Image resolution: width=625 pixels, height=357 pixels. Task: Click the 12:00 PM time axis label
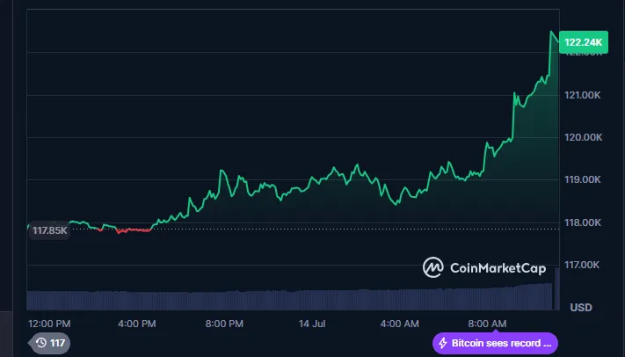point(49,324)
